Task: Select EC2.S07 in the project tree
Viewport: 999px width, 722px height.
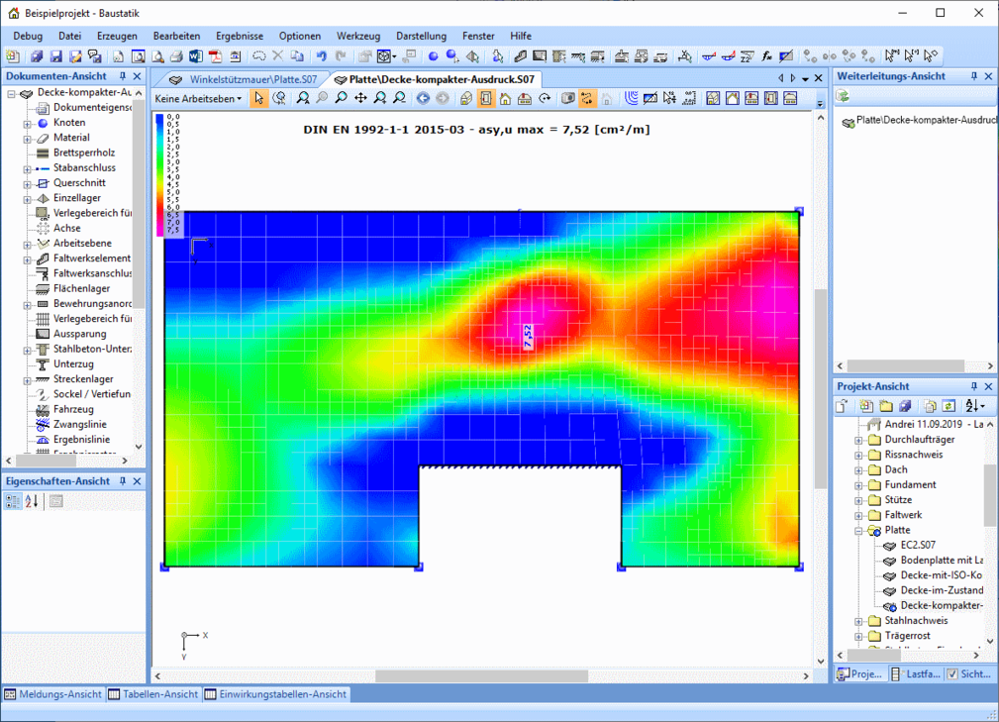Action: (917, 545)
